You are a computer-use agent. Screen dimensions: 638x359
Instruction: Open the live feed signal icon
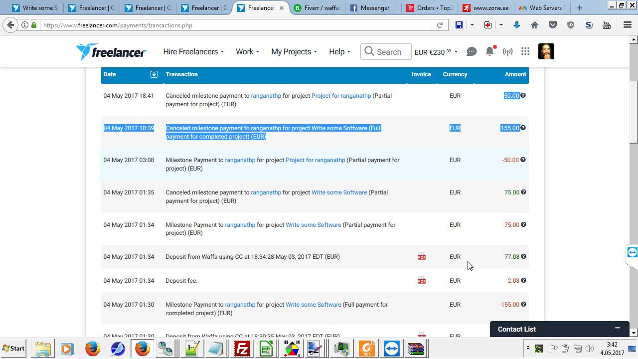507,52
